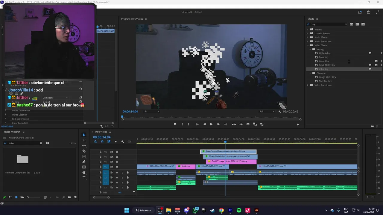The height and width of the screenshot is (215, 383).
Task: Expand Audio Effects folder
Action: [308, 37]
